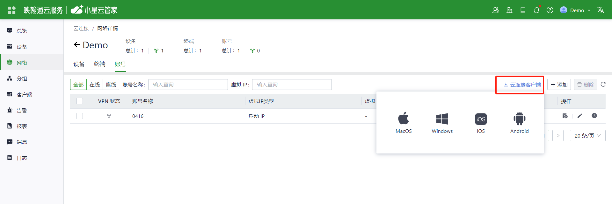Viewport: 612px width, 204px height.
Task: Open the clock icon for account 0416
Action: [x=594, y=116]
